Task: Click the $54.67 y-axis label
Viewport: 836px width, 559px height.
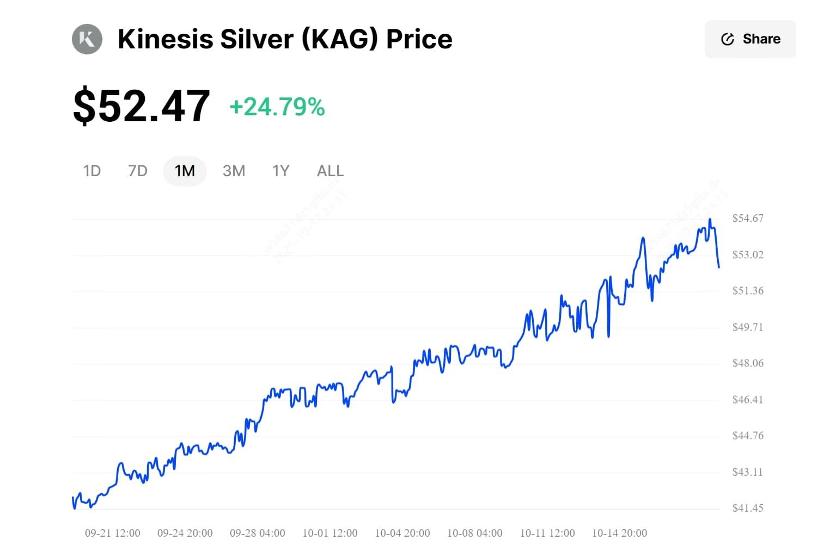Action: pyautogui.click(x=748, y=219)
